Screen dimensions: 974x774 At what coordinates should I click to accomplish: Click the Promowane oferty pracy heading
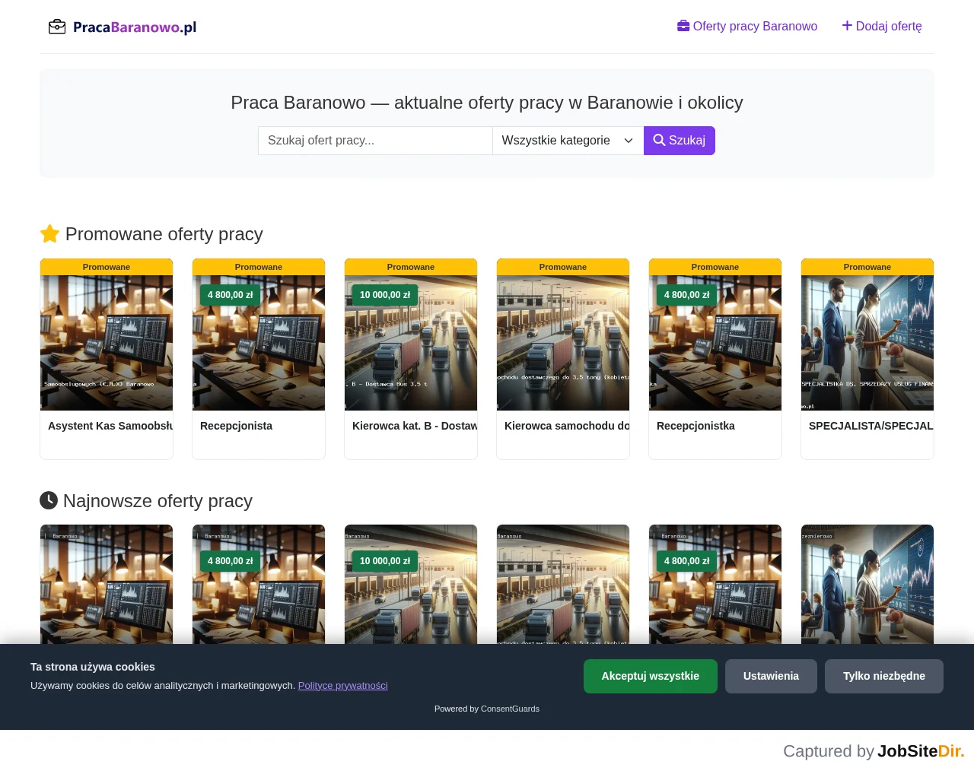pyautogui.click(x=151, y=234)
